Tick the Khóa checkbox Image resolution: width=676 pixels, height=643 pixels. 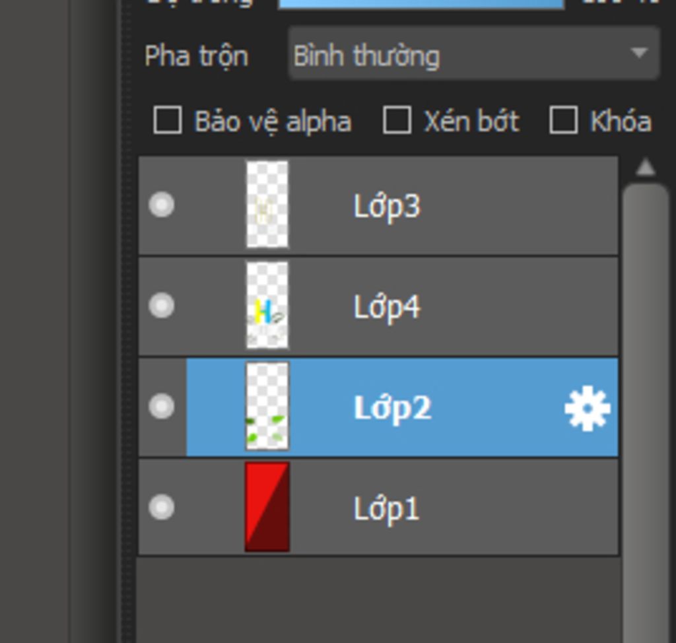click(563, 121)
